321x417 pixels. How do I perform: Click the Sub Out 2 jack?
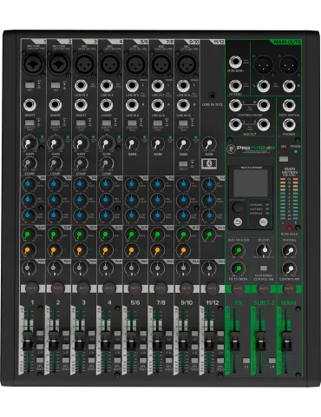pyautogui.click(x=263, y=124)
